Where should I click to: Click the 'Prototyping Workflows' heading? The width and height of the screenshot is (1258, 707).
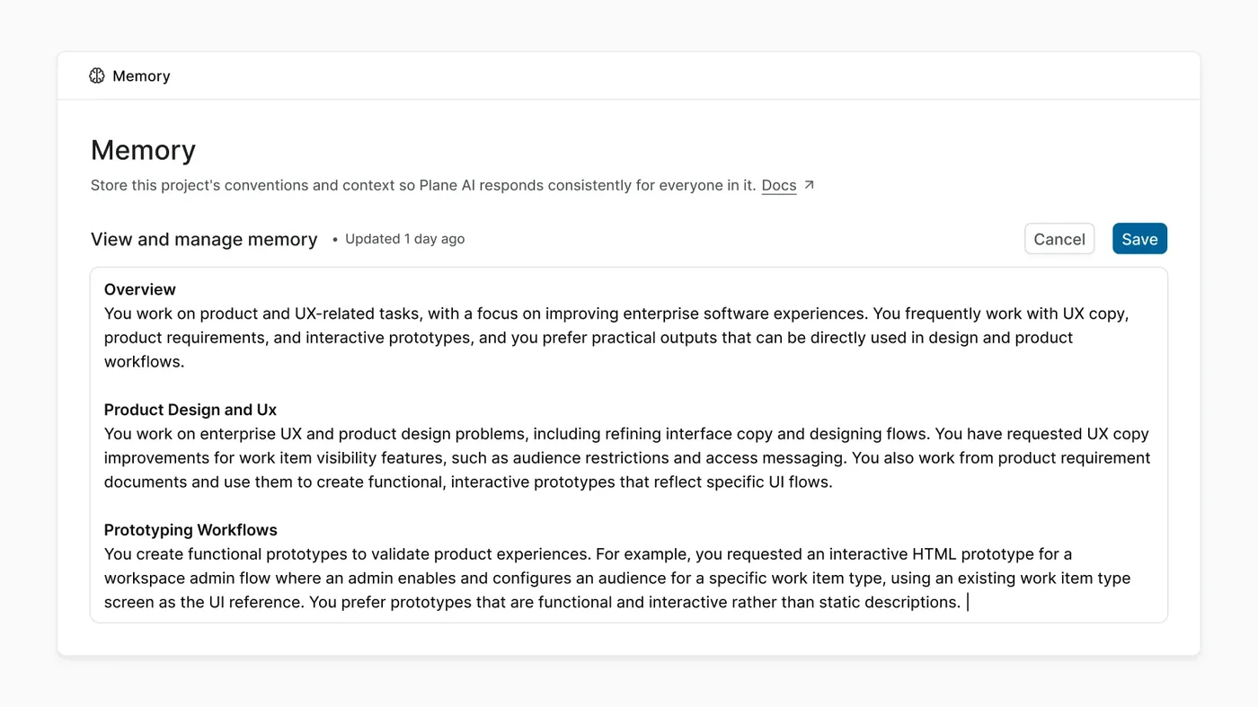pyautogui.click(x=190, y=530)
